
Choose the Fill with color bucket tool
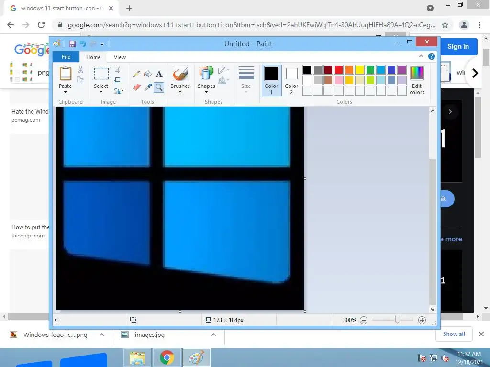tap(147, 74)
